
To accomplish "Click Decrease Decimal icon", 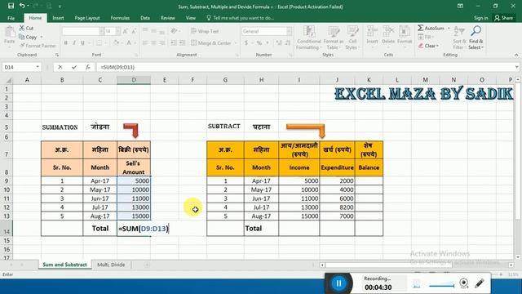I will point(288,42).
